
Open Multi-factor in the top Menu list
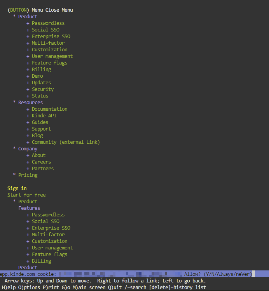click(x=48, y=43)
